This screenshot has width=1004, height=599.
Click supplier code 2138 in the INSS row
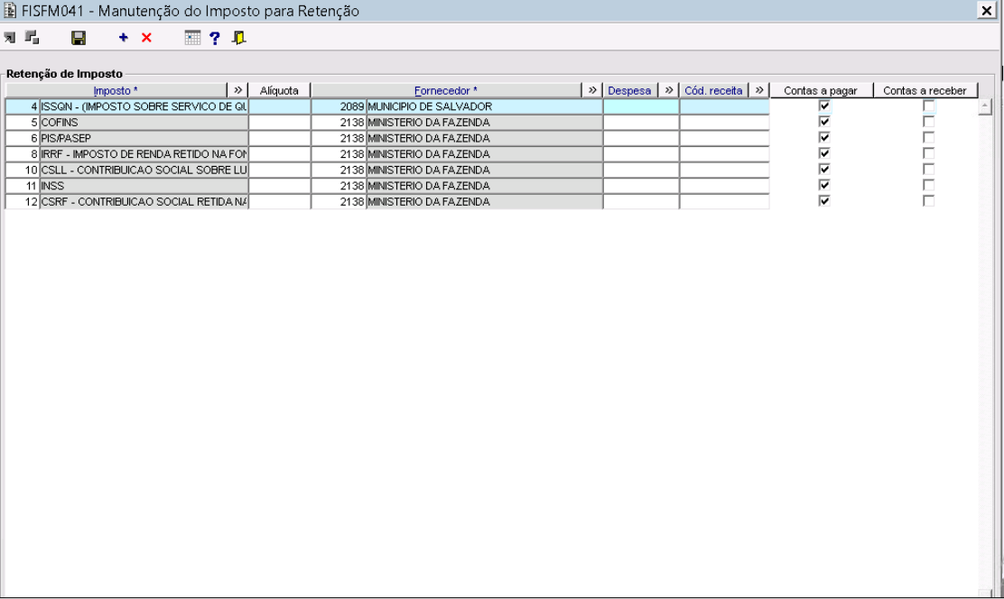coord(339,186)
